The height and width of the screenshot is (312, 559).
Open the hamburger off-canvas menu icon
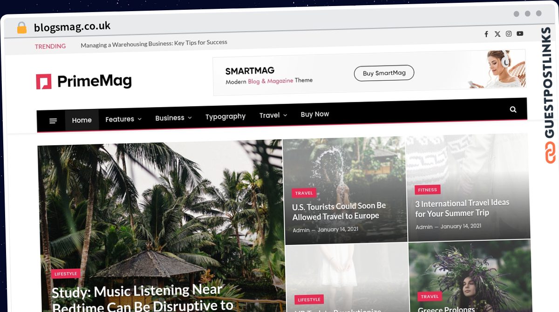click(53, 121)
